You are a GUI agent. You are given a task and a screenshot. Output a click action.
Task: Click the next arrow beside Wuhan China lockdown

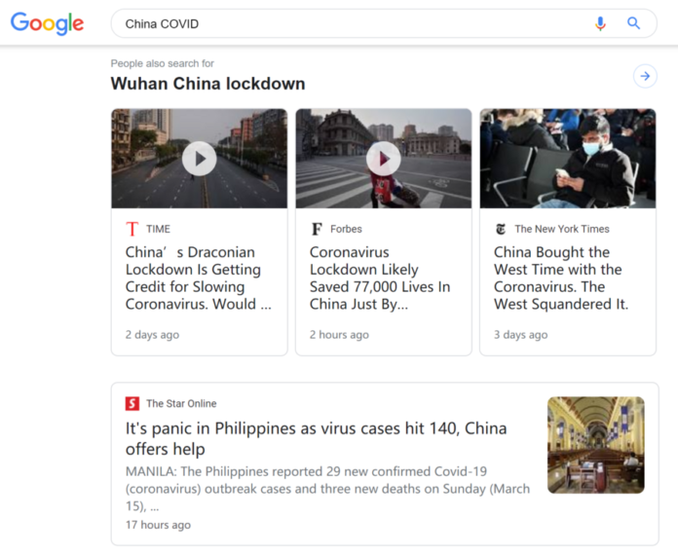645,76
